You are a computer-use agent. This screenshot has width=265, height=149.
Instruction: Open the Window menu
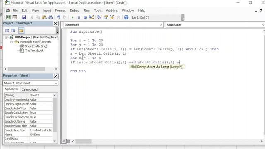pos(128,10)
